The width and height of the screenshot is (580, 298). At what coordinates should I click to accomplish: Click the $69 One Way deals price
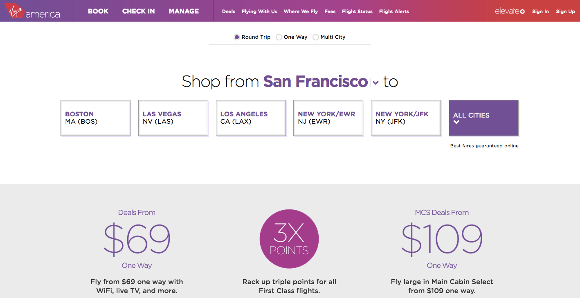coord(137,239)
